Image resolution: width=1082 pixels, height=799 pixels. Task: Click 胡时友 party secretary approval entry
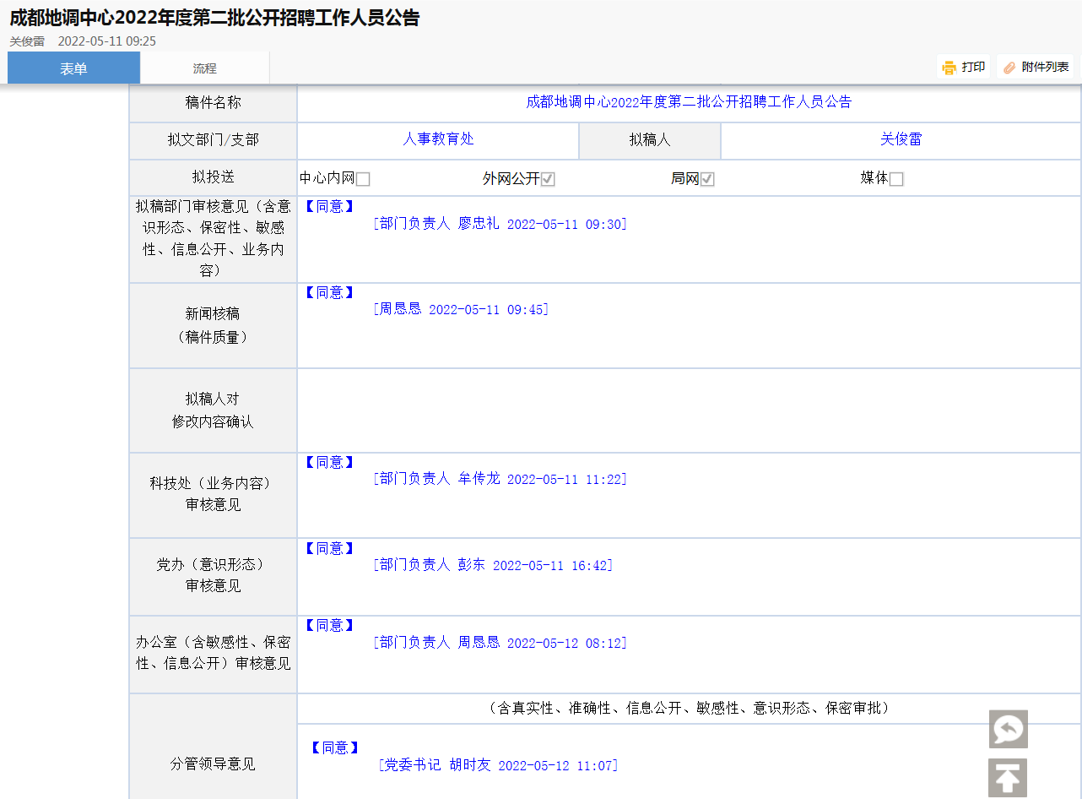pyautogui.click(x=498, y=765)
